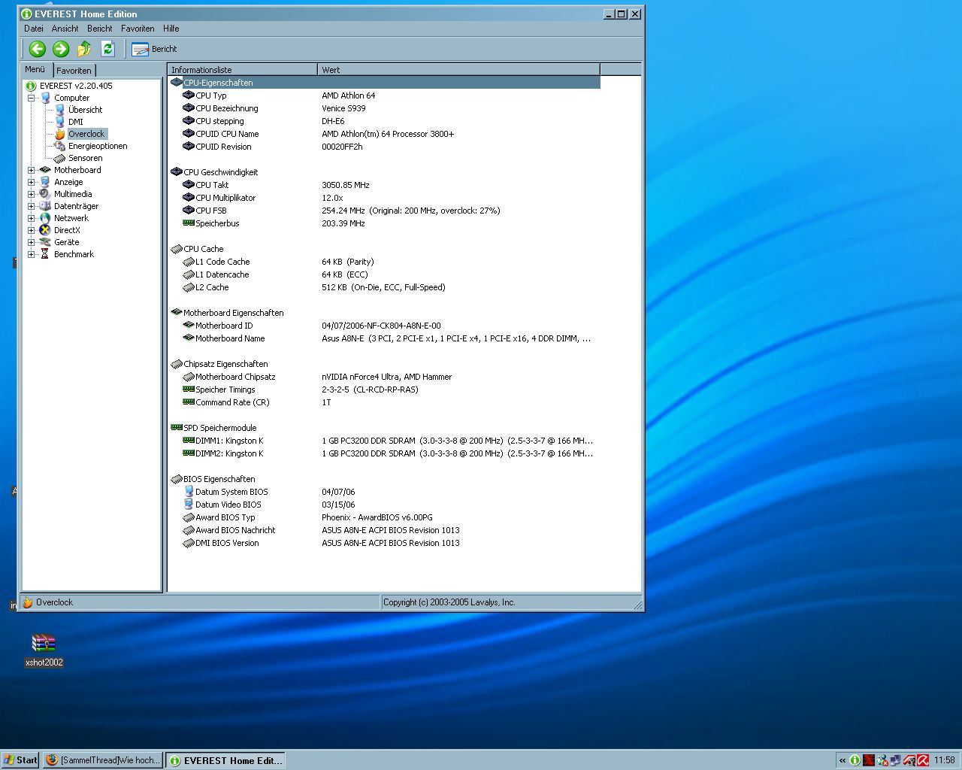Expand the Benchmark tree node

coord(32,254)
